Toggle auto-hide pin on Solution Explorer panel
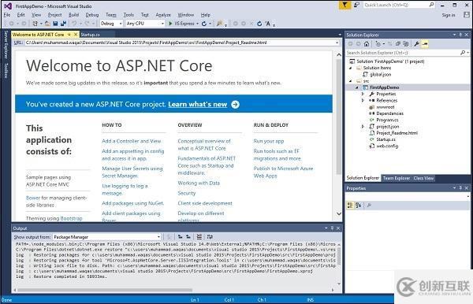This screenshot has height=304, width=473. pos(460,35)
